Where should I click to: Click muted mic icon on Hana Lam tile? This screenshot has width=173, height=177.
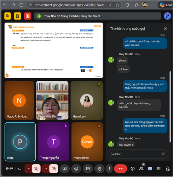click(99, 85)
